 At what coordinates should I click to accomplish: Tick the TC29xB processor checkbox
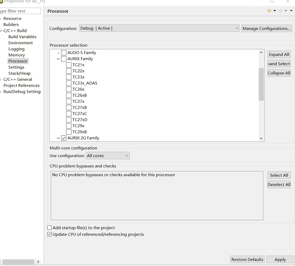click(x=69, y=132)
